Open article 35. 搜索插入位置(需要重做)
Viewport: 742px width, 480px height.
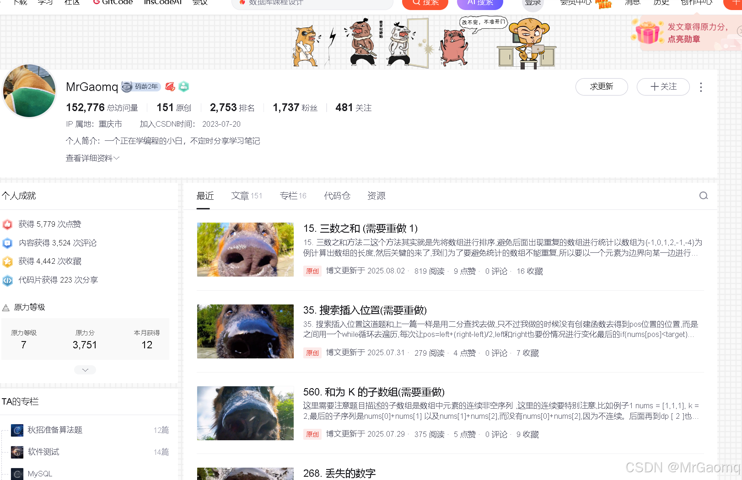[x=365, y=310]
